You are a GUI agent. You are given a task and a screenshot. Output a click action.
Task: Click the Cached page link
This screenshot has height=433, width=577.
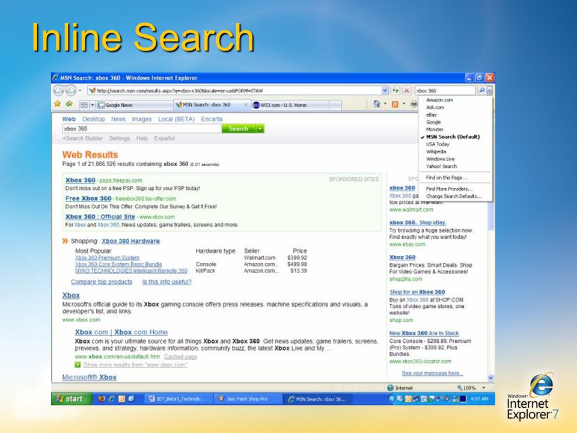[x=181, y=357]
